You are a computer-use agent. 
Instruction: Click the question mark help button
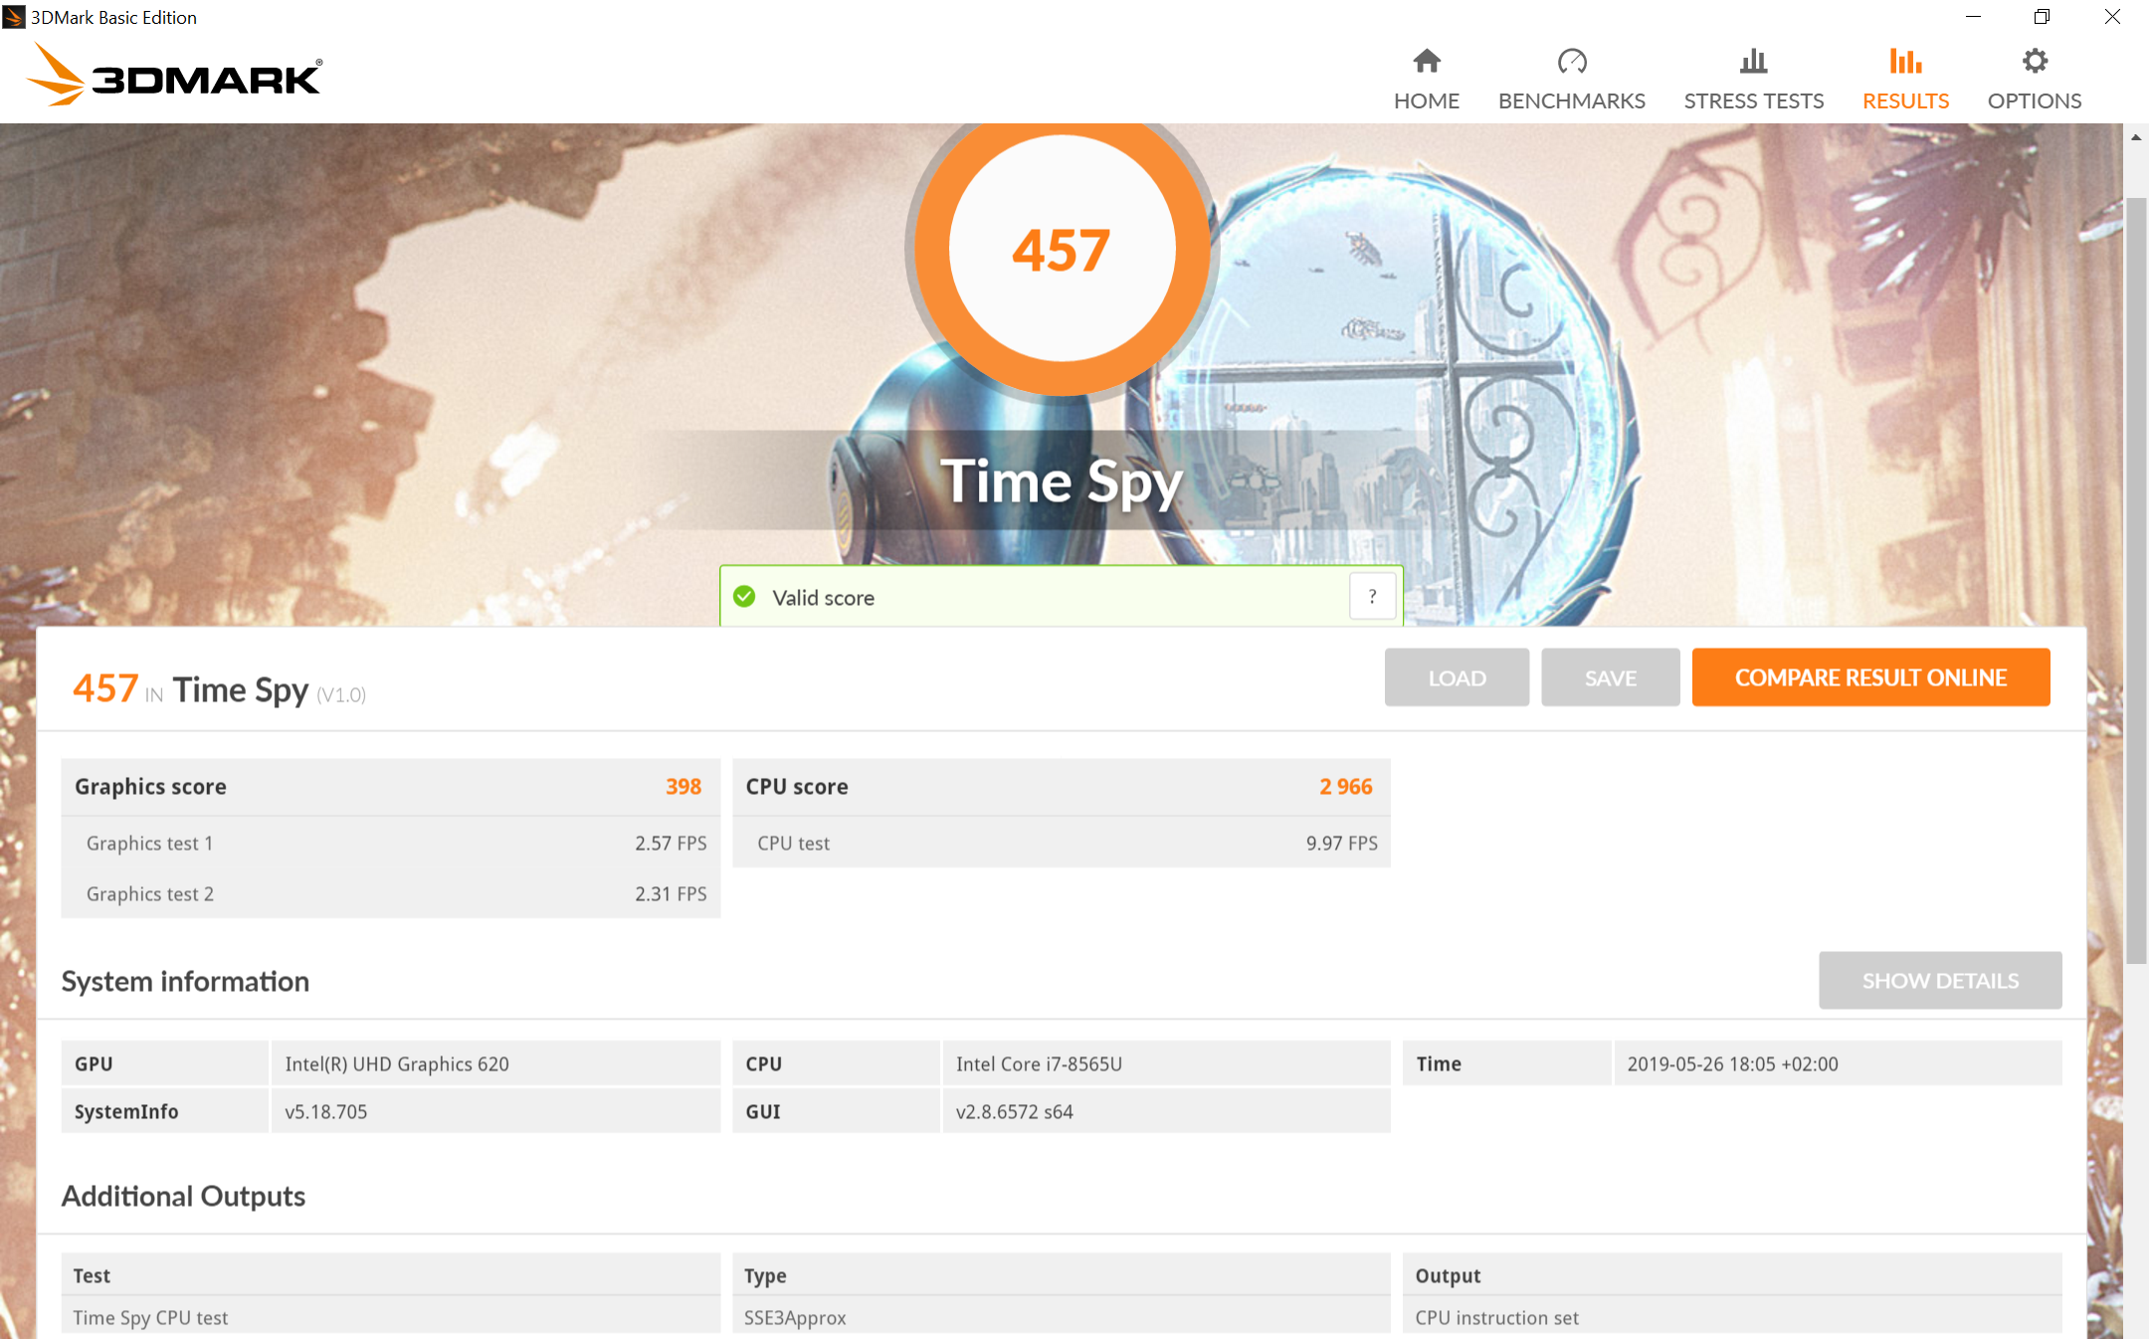pyautogui.click(x=1372, y=597)
